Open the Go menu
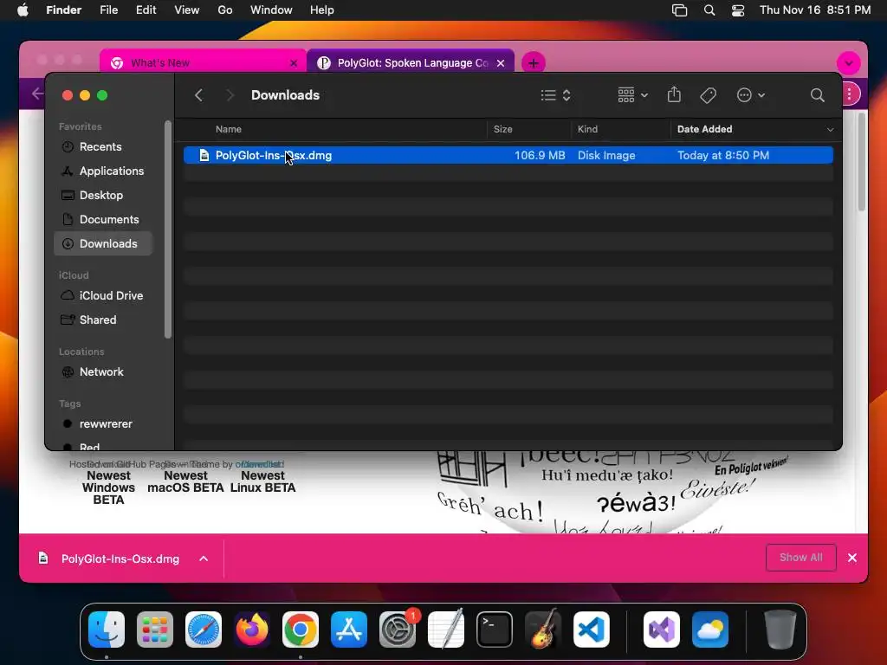The image size is (887, 665). point(225,10)
